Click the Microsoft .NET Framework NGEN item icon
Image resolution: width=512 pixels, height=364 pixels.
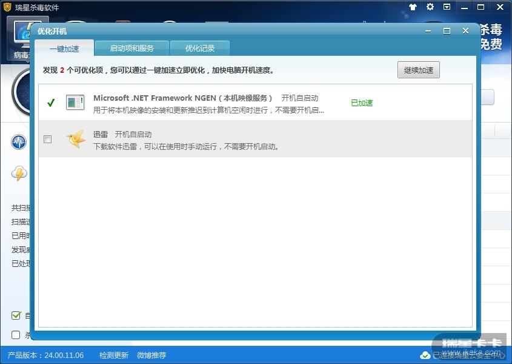pos(75,102)
